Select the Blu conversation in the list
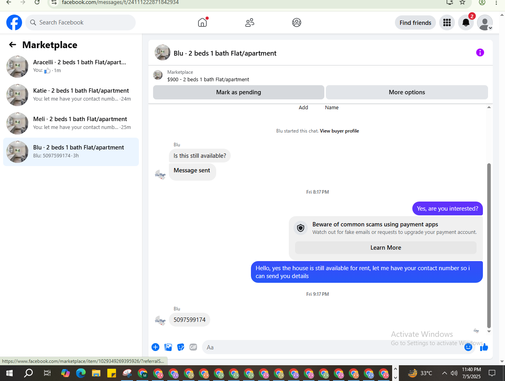This screenshot has height=381, width=505. (71, 151)
